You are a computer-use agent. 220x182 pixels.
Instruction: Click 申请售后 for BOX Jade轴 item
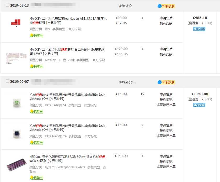pos(166,94)
